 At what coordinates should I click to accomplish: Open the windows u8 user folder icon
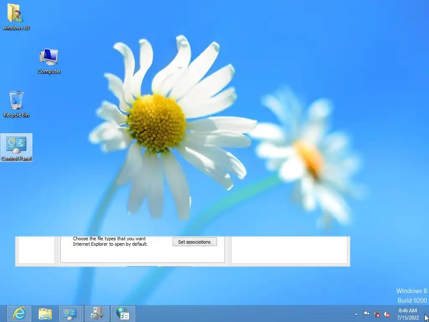(x=16, y=17)
